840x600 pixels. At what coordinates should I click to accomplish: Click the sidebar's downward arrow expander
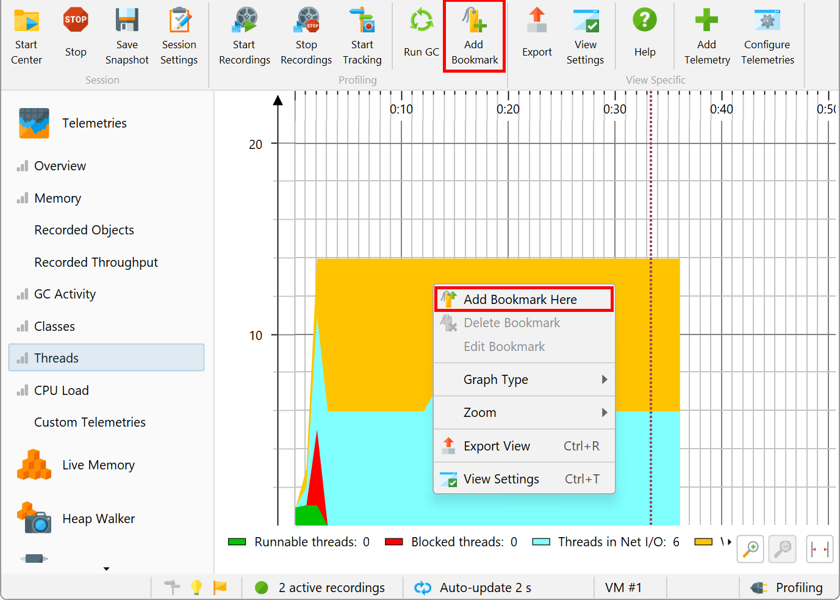107,569
